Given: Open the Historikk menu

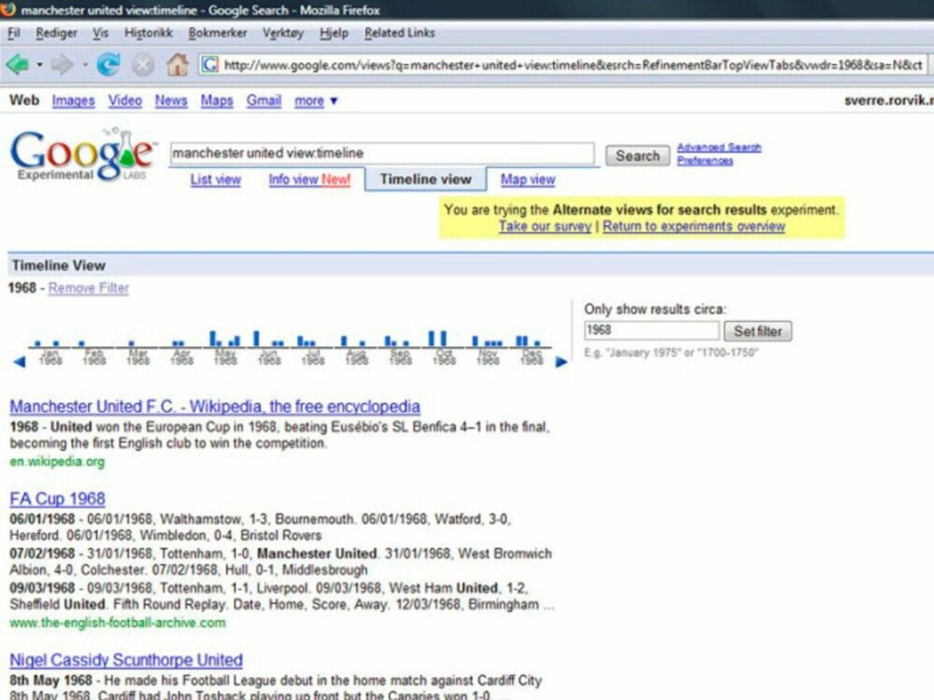Looking at the screenshot, I should [149, 33].
